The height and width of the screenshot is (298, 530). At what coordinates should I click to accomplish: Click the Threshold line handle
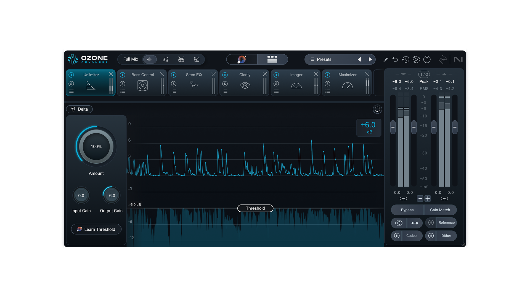(255, 208)
